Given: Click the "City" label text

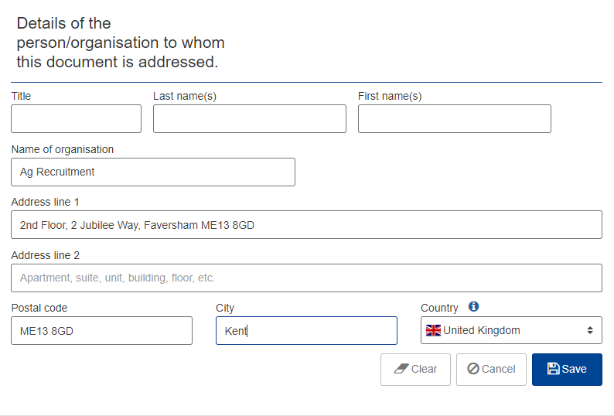Looking at the screenshot, I should click(x=225, y=308).
